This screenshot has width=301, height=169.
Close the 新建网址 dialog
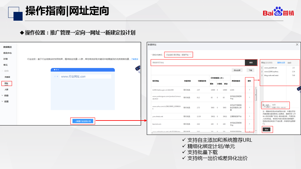[x=297, y=44]
